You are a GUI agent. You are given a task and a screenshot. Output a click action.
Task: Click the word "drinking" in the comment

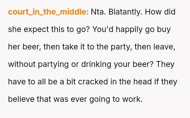(97, 64)
